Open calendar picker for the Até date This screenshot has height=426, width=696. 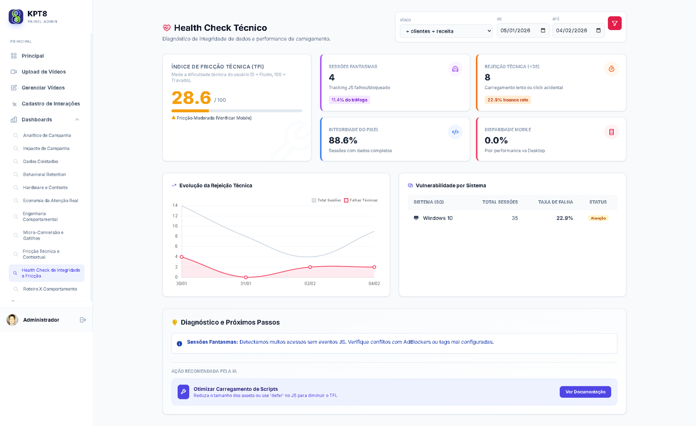click(x=599, y=30)
